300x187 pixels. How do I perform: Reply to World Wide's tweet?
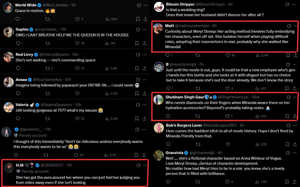(x=17, y=19)
